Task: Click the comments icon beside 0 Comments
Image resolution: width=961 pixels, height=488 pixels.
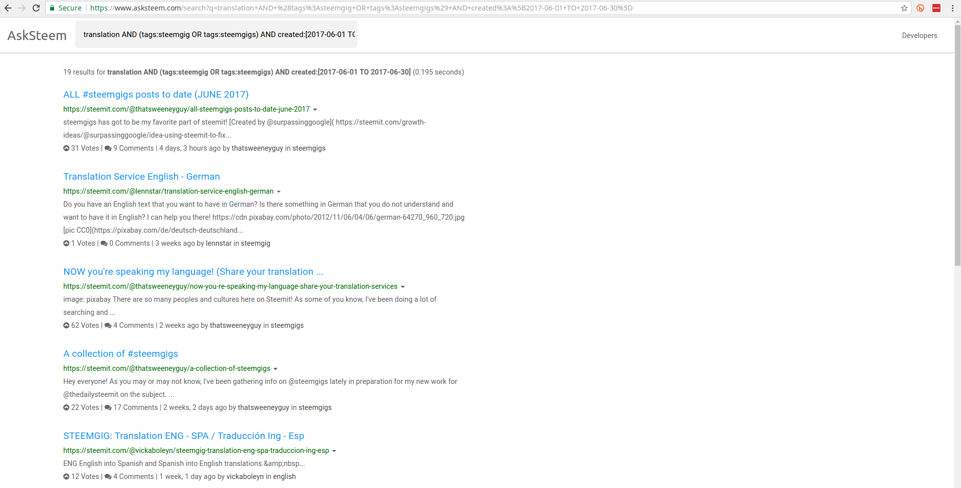Action: pyautogui.click(x=104, y=243)
